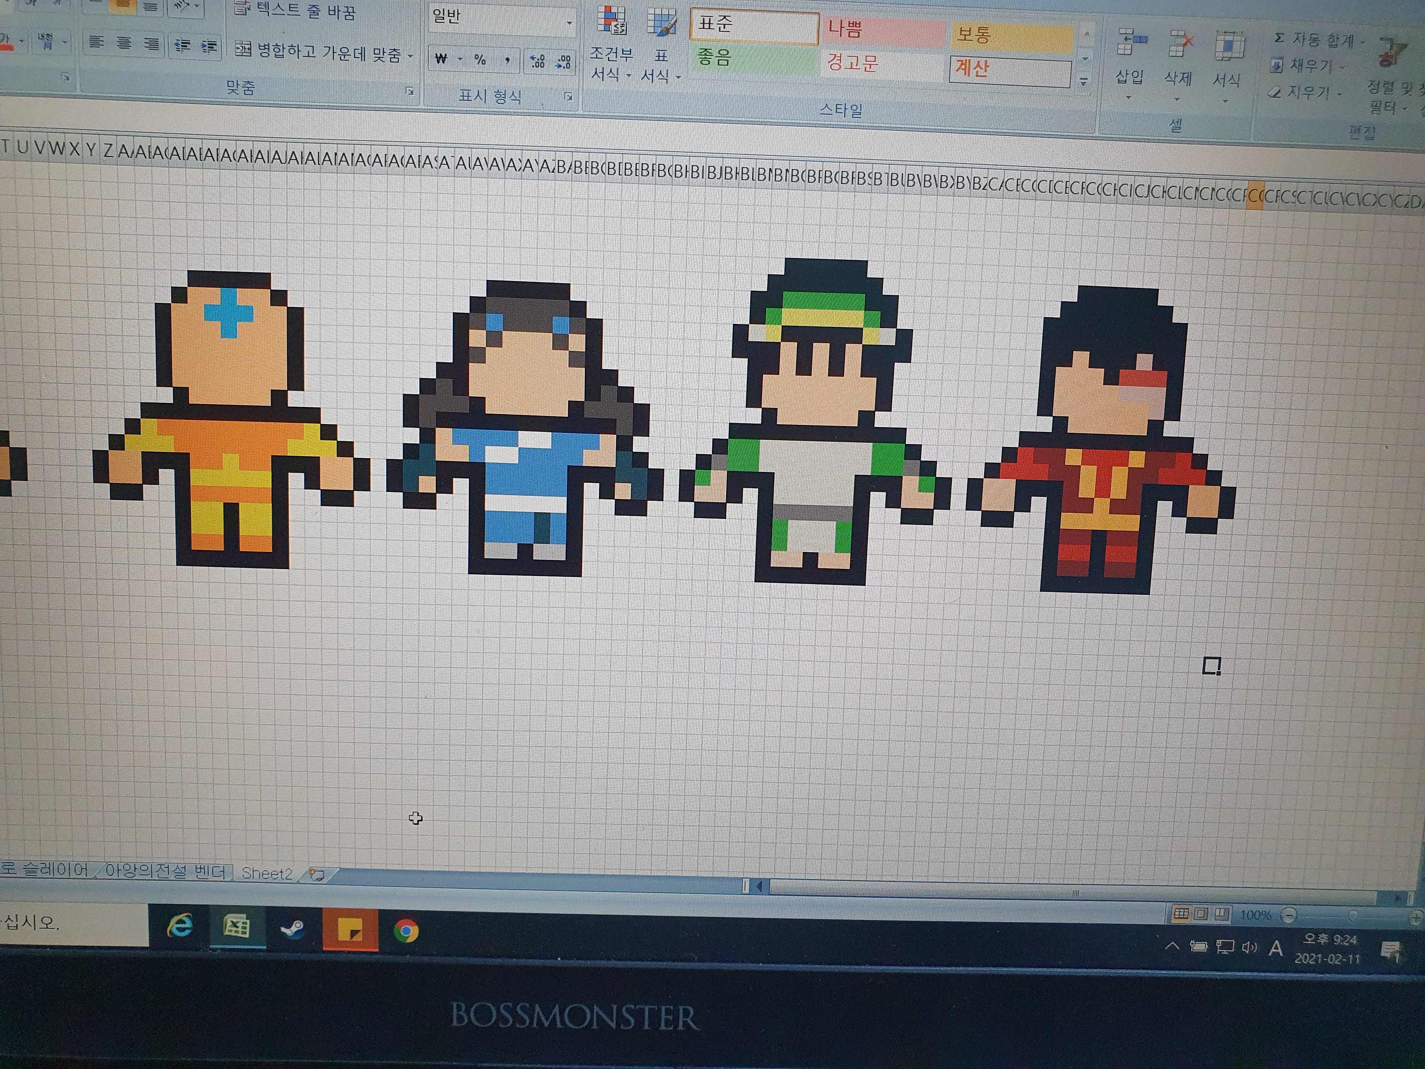Image resolution: width=1425 pixels, height=1069 pixels.
Task: Show hidden system tray icons chevron
Action: [1172, 946]
